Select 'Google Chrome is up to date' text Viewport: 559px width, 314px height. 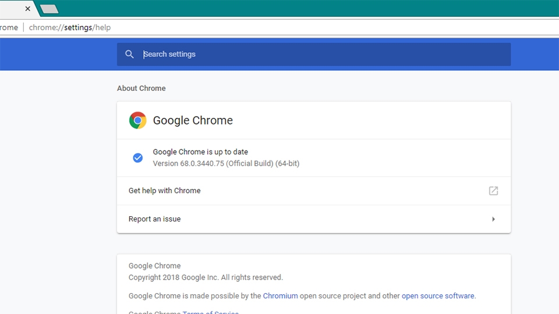coord(200,152)
